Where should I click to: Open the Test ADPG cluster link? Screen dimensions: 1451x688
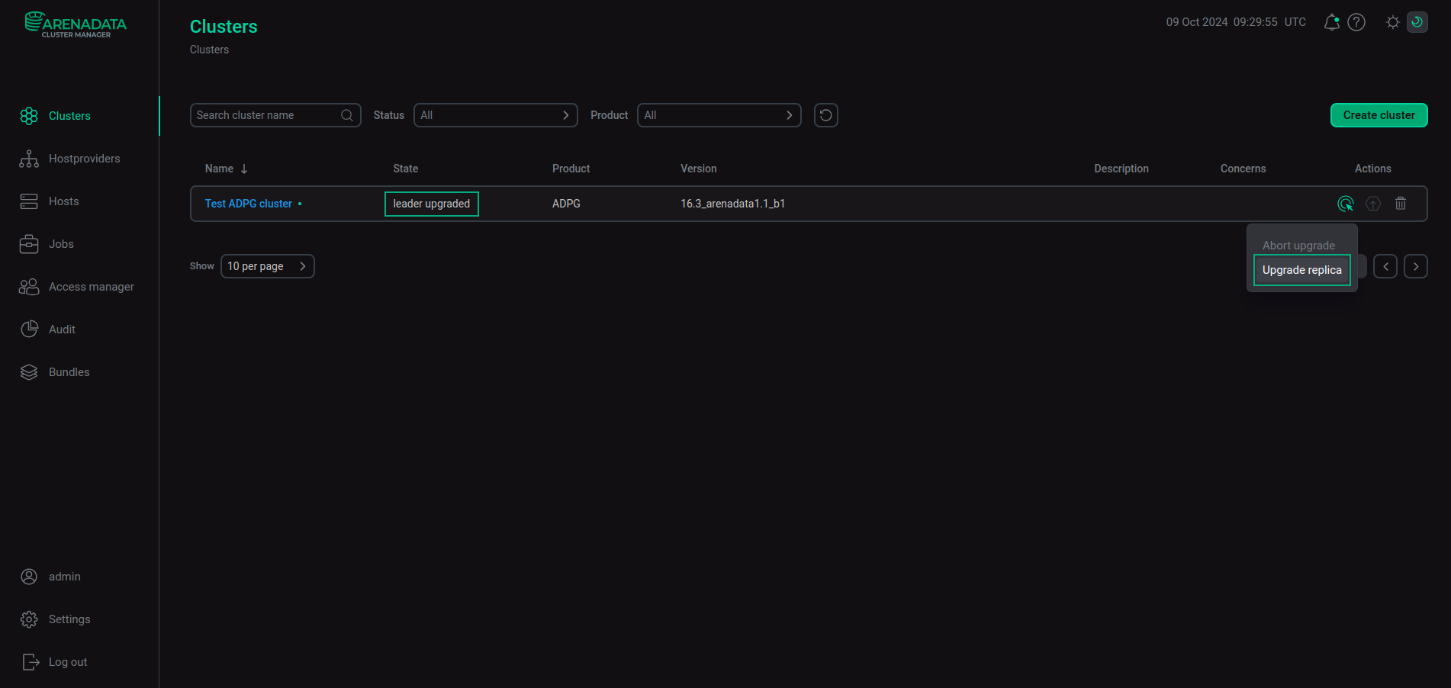tap(249, 204)
